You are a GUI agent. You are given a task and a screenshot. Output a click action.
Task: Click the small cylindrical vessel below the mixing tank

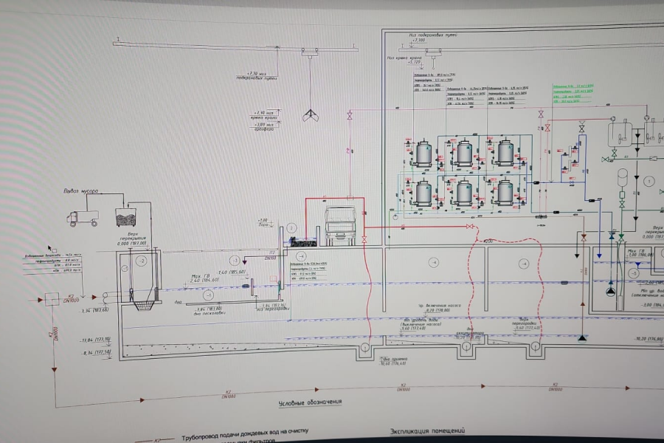click(623, 179)
